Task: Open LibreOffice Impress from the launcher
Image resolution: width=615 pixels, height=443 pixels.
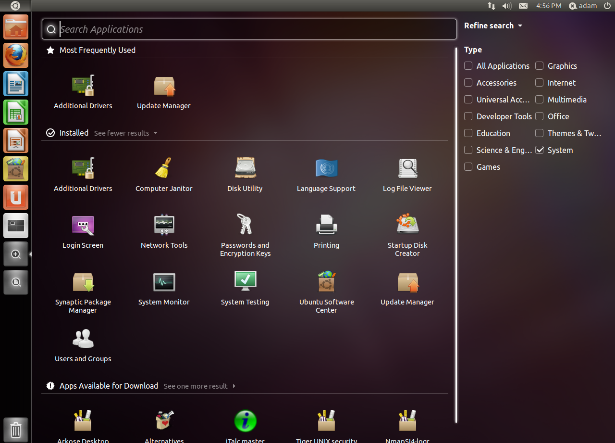Action: (x=16, y=140)
